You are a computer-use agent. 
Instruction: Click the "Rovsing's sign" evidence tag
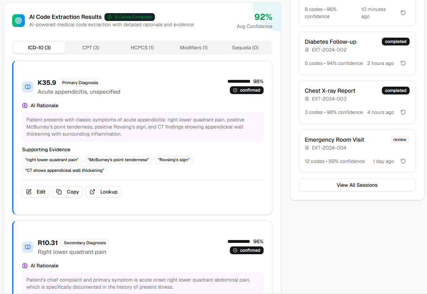(174, 160)
